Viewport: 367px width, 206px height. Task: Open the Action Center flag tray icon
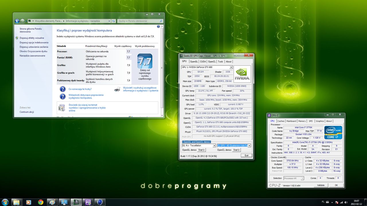(337, 202)
